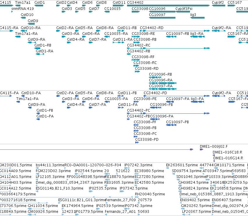Select the GH11034.5prime EST label
This screenshot has width=248, height=216.
pyautogui.click(x=43, y=206)
